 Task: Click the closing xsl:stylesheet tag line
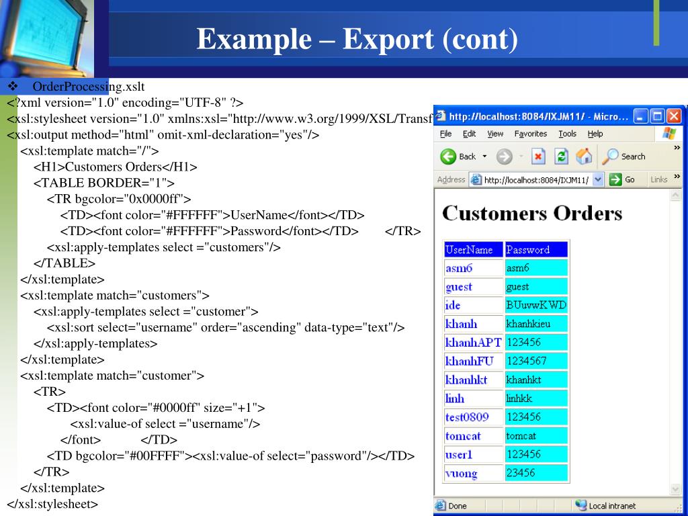click(52, 504)
